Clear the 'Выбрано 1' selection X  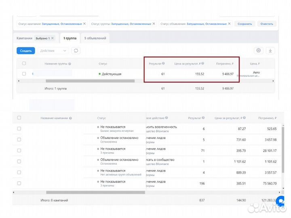tap(53, 38)
